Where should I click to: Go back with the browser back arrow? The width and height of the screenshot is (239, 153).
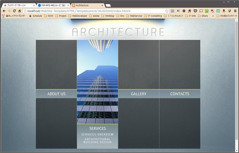[x=4, y=11]
